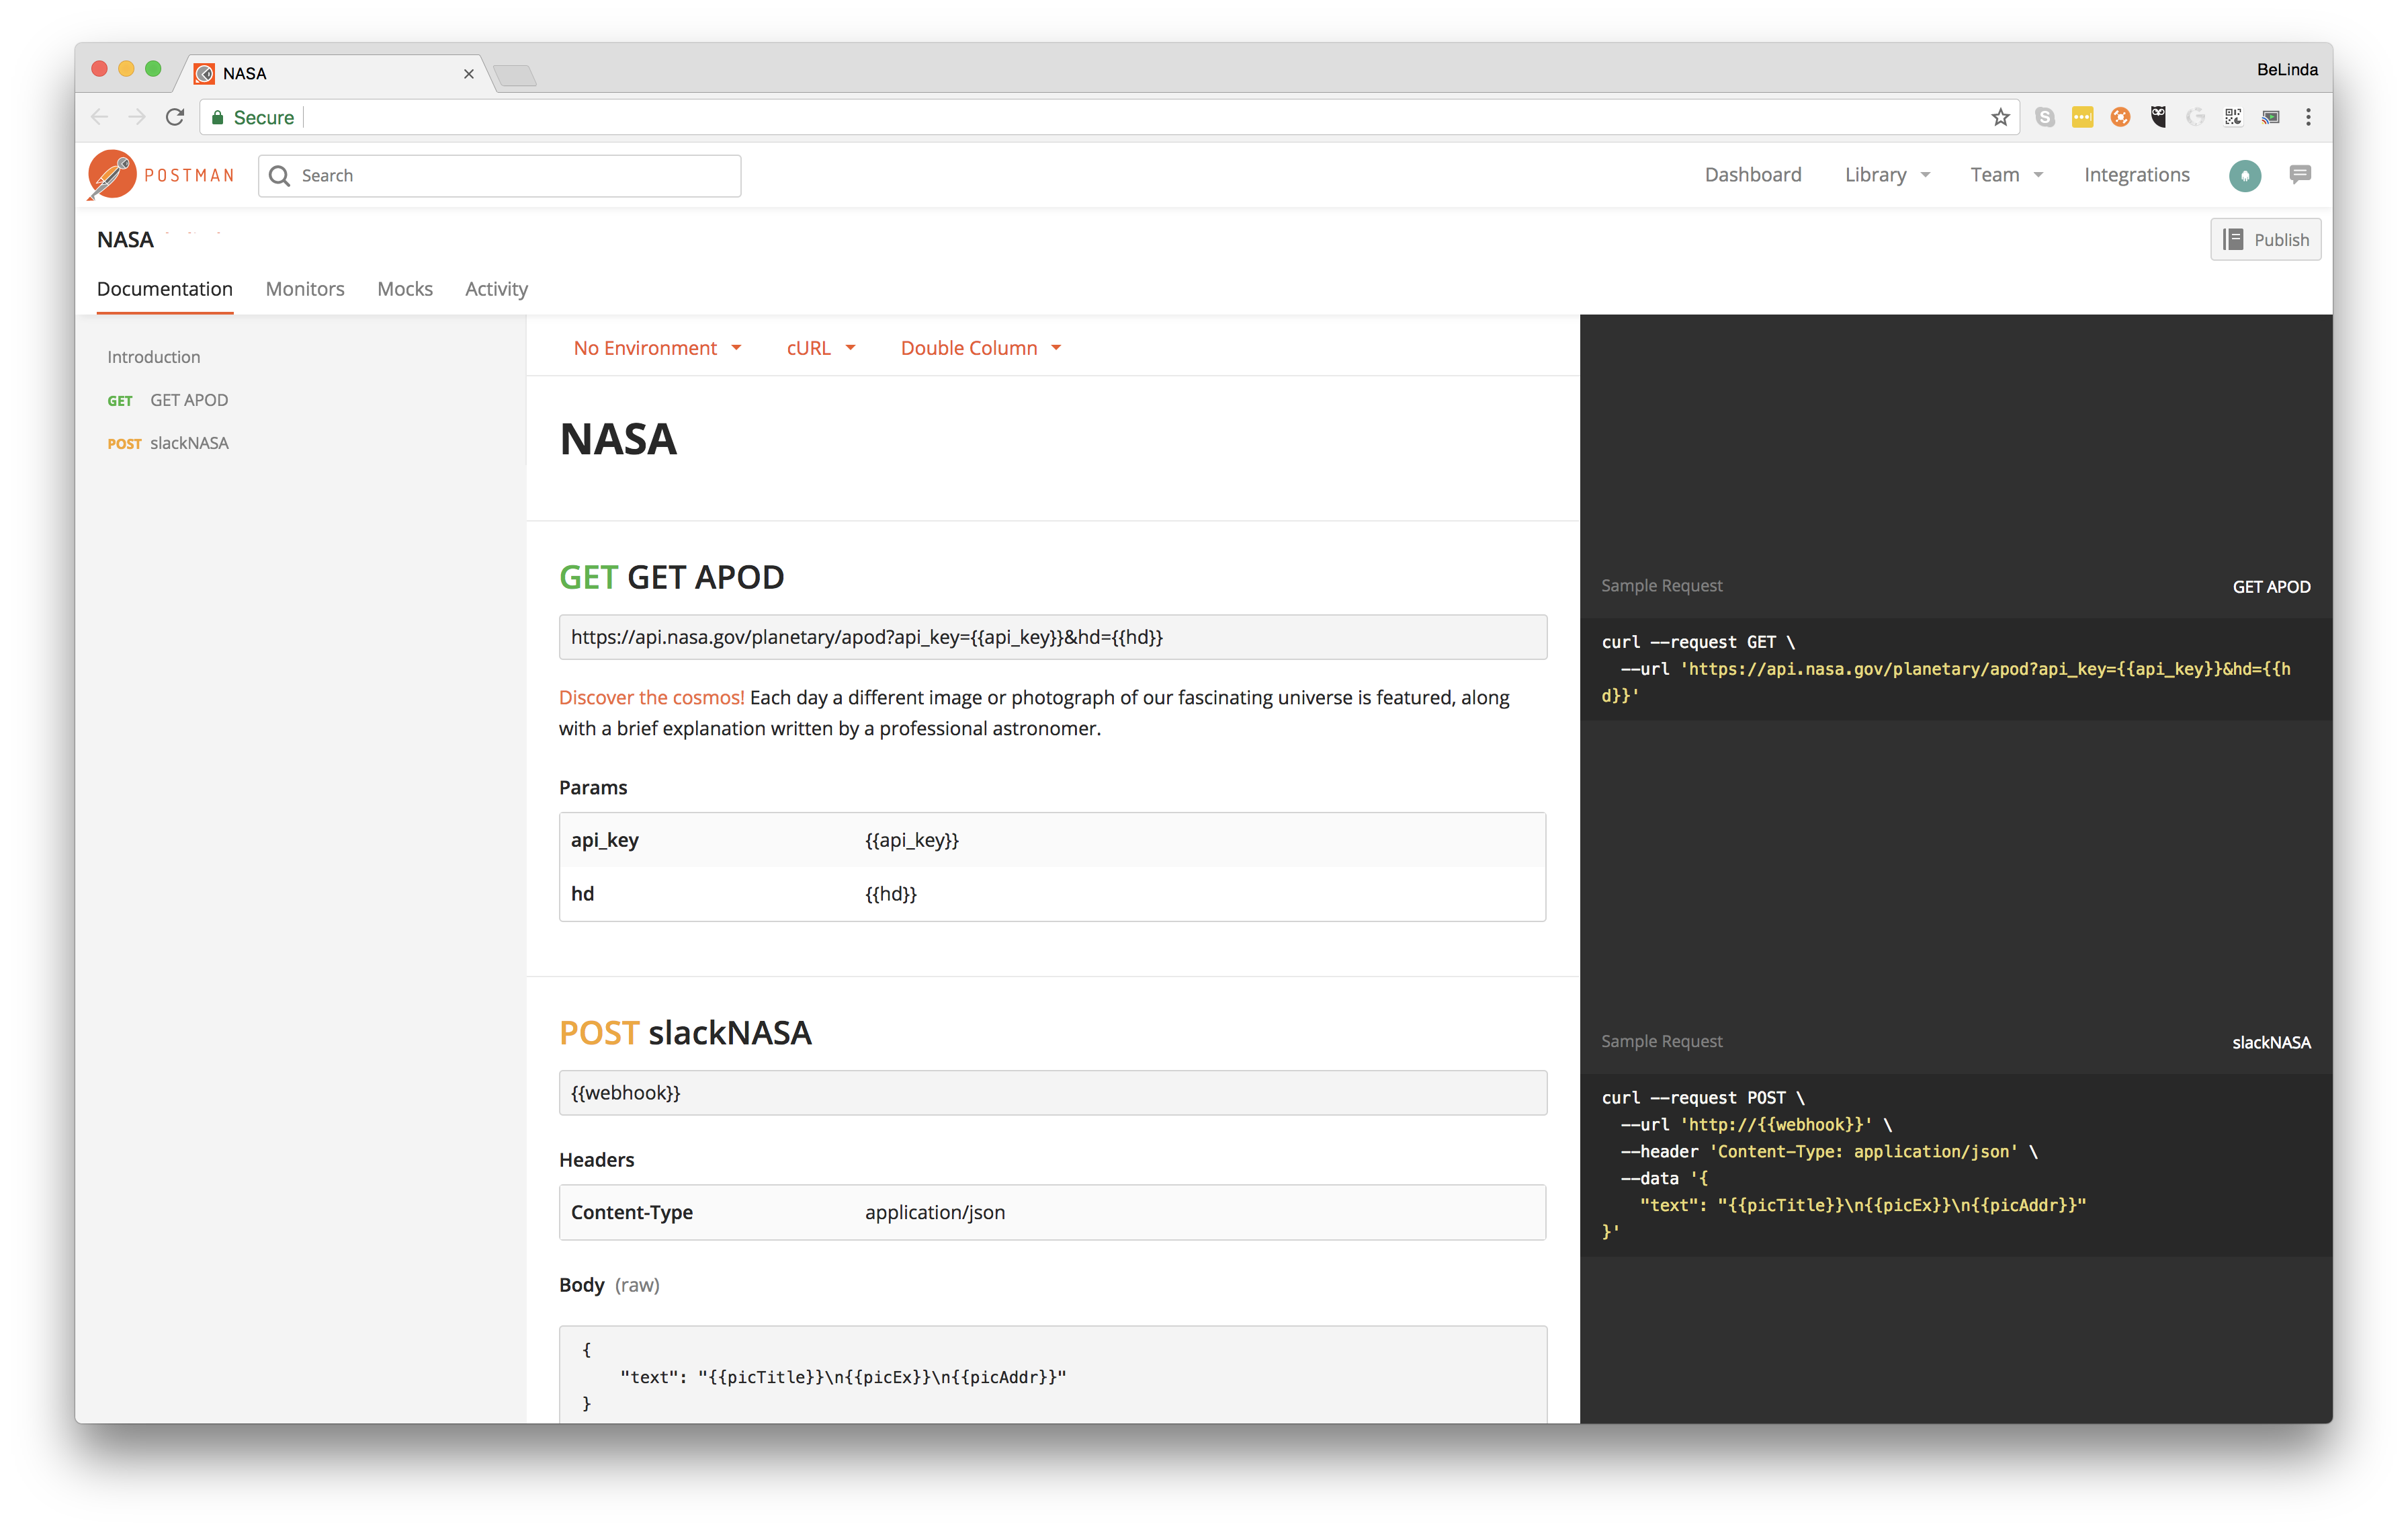Click the {{hd}} parameter value
Screen dimensions: 2408x1531
[890, 894]
